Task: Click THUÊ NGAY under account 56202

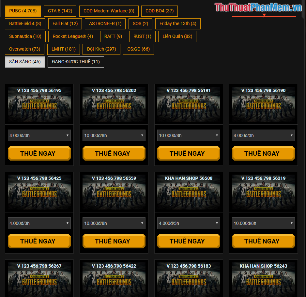Action: pyautogui.click(x=114, y=153)
